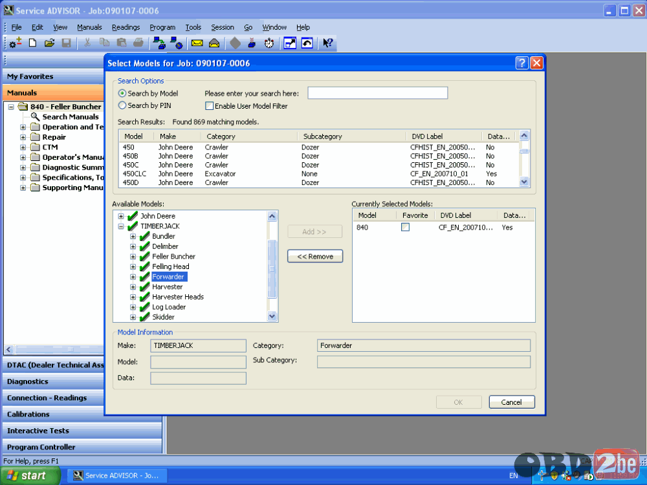Click the Print toolbar icon
This screenshot has height=485, width=647.
pos(138,43)
